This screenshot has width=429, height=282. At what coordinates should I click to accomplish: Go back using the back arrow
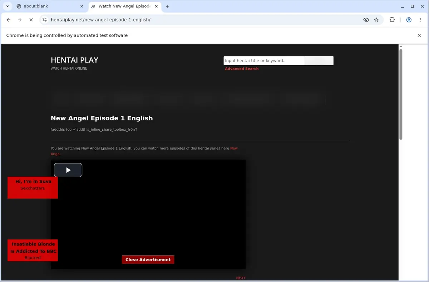(9, 20)
